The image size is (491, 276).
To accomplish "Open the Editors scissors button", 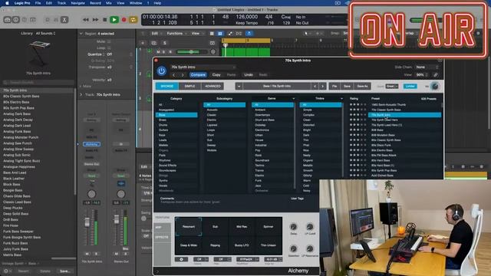I will pyautogui.click(x=64, y=20).
